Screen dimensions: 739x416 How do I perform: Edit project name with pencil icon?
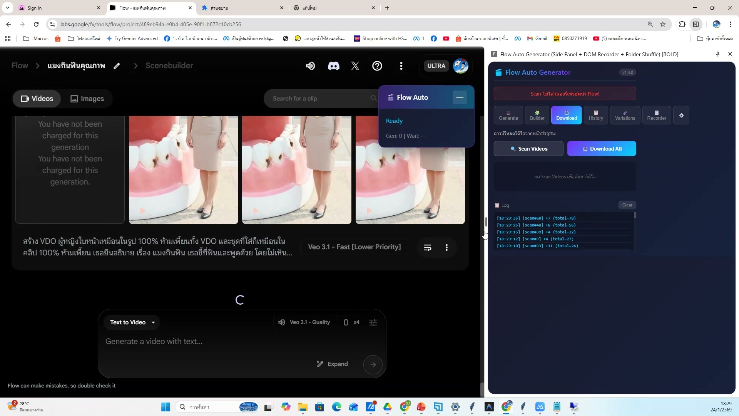point(117,66)
